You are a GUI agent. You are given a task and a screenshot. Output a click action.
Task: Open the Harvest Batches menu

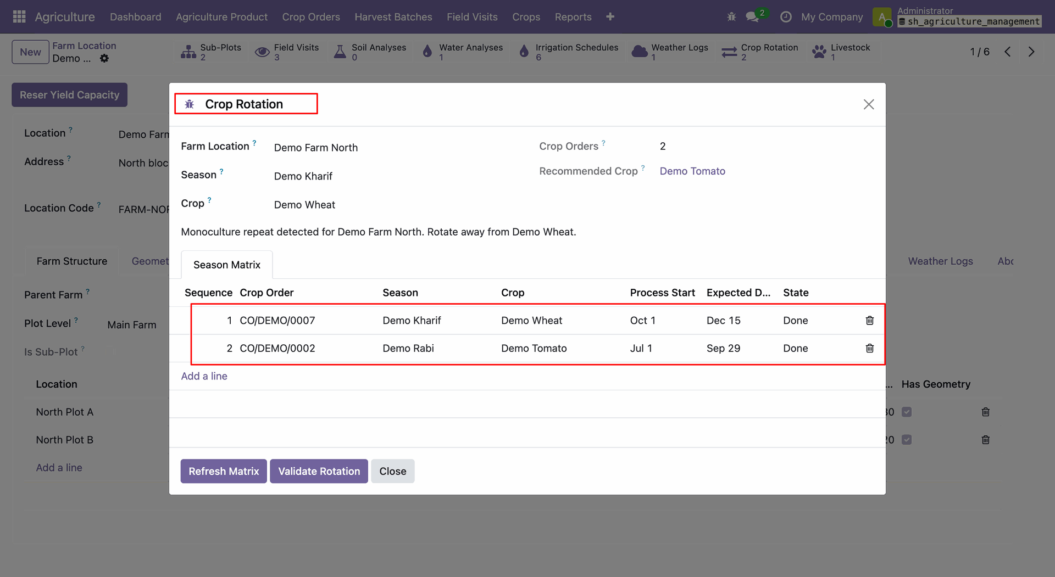[x=393, y=17]
